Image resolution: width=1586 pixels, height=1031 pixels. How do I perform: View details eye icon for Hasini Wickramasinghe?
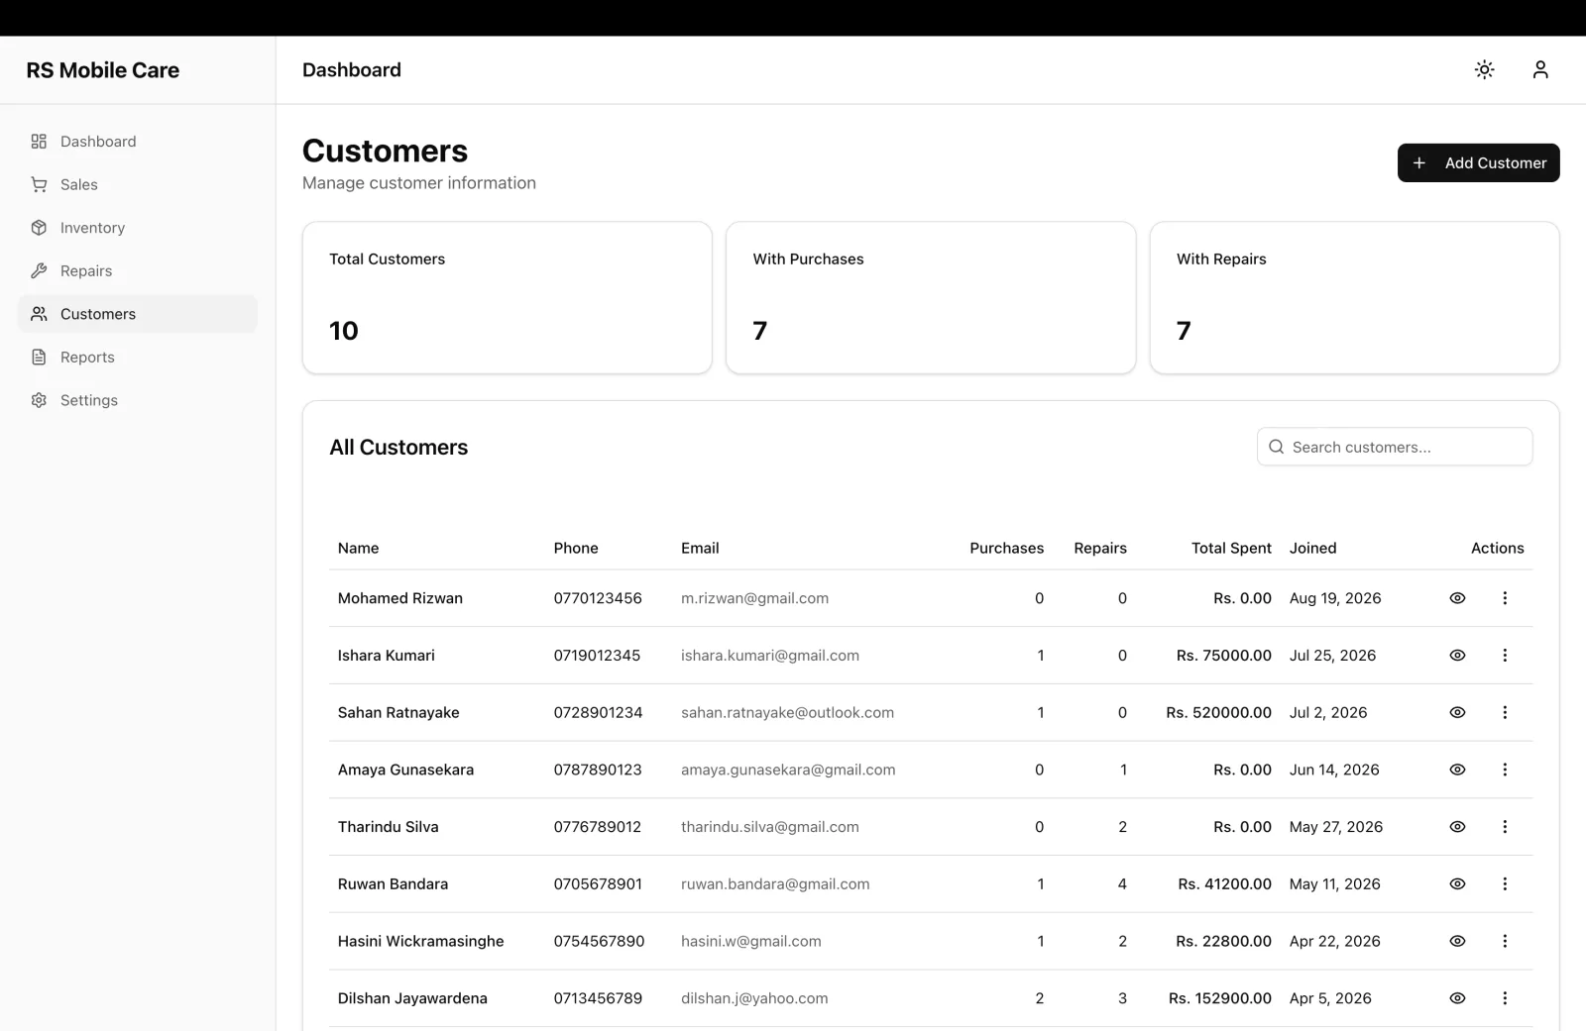click(x=1457, y=941)
